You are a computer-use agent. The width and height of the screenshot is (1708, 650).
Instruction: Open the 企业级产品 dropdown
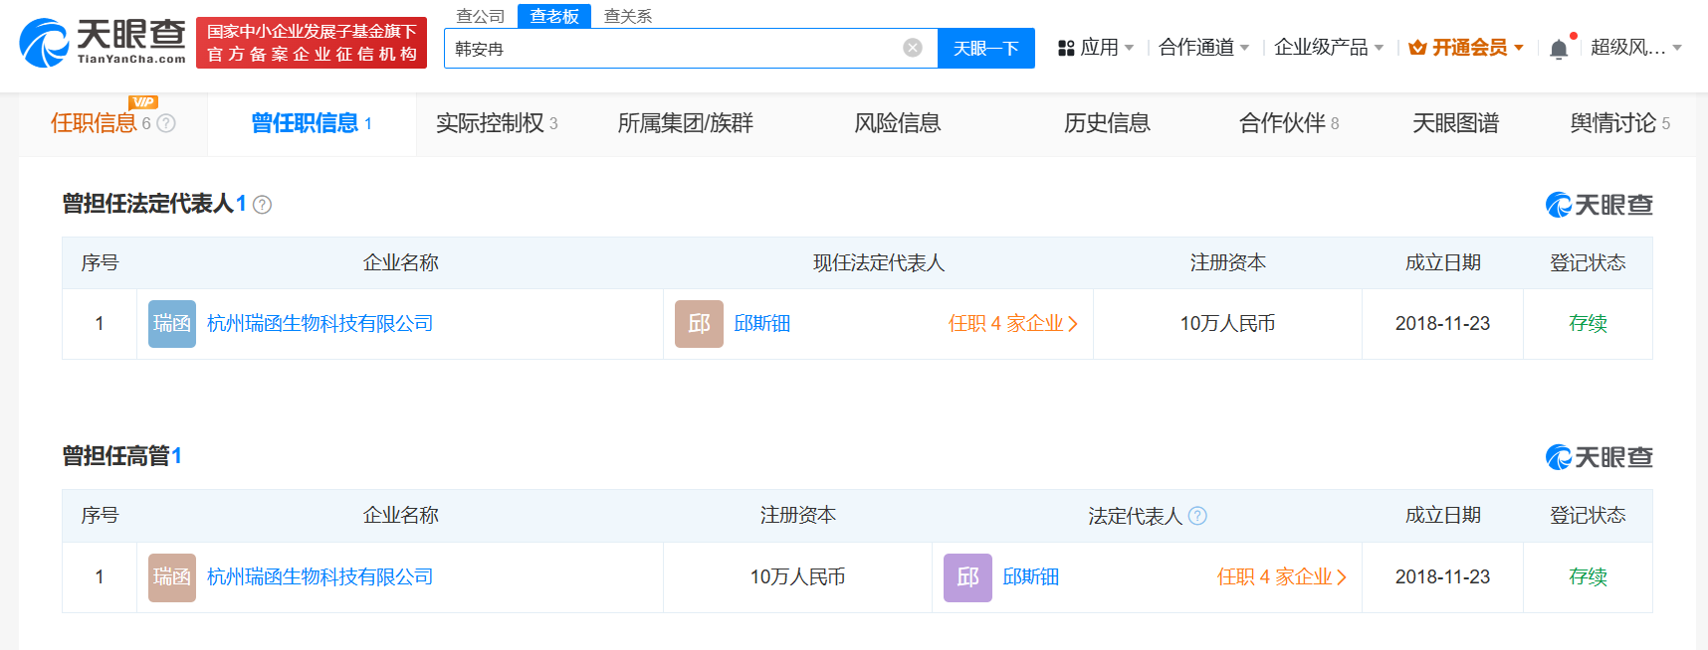pyautogui.click(x=1379, y=48)
